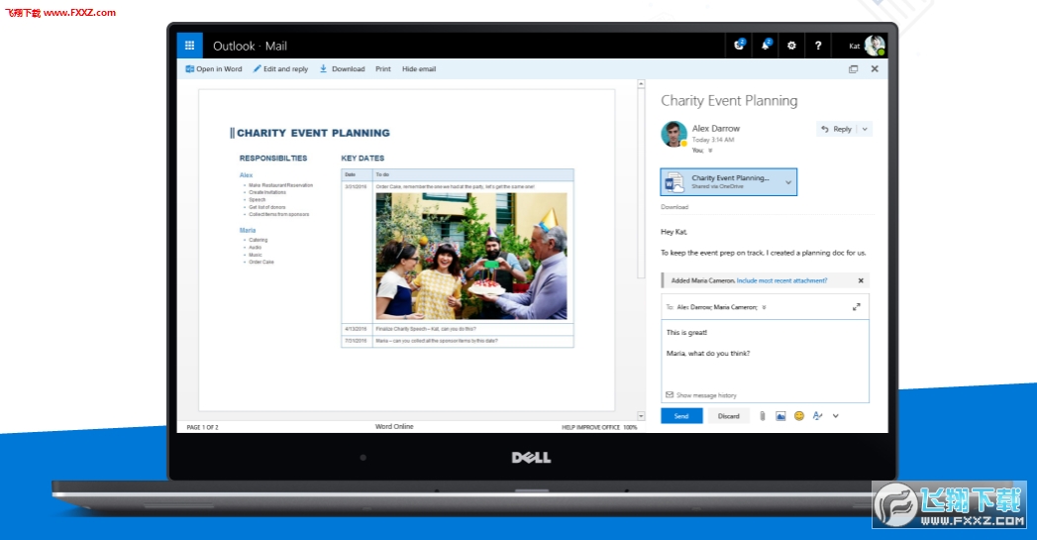Open the emoji picker icon
Screen dimensions: 1037x540
point(799,415)
